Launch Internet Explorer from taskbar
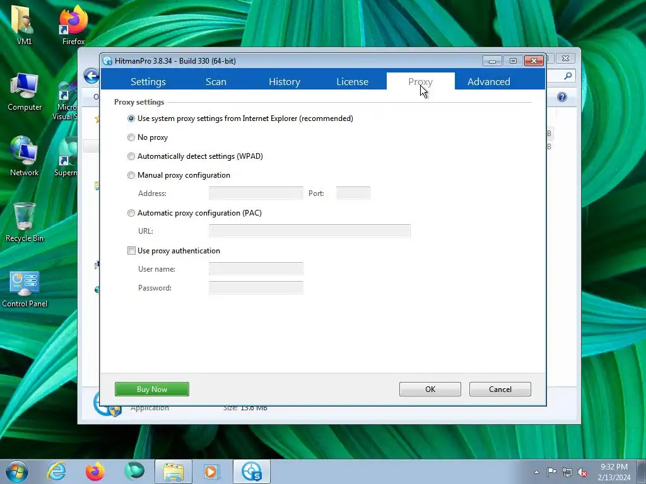646x484 pixels. [x=56, y=471]
